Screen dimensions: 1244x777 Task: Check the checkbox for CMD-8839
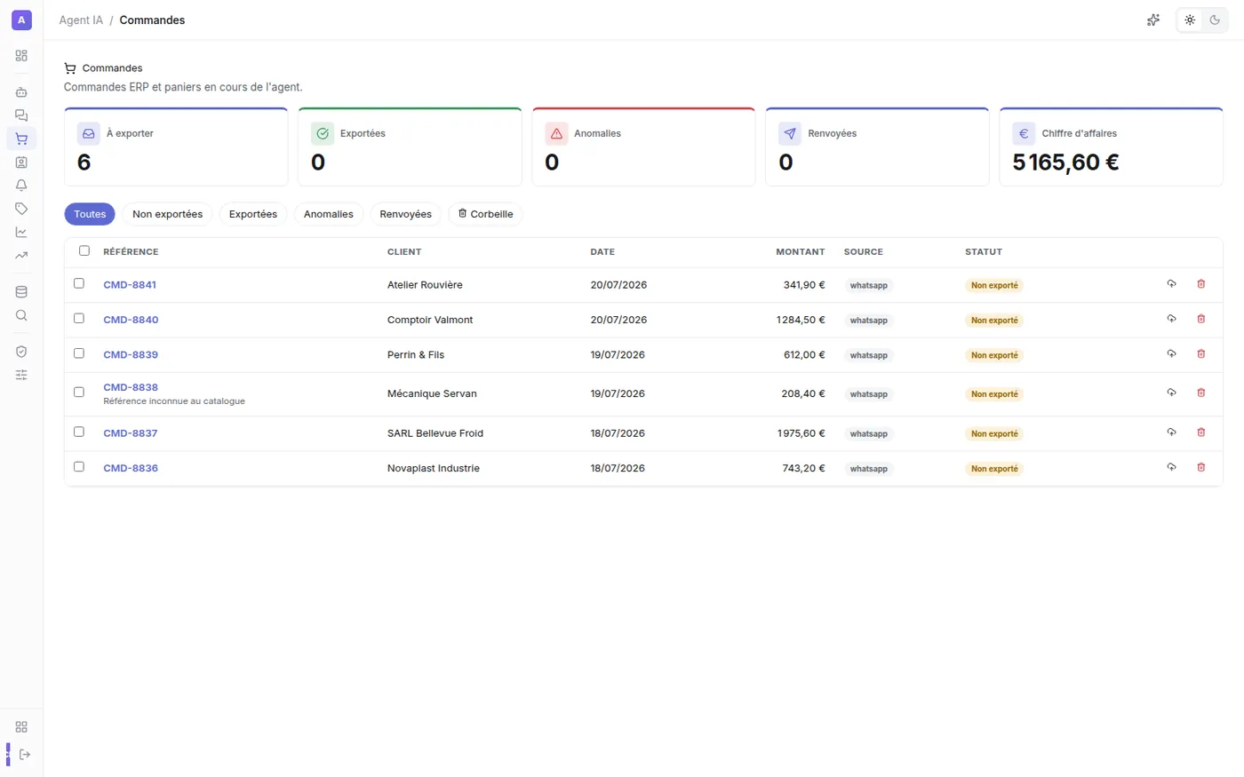(79, 353)
